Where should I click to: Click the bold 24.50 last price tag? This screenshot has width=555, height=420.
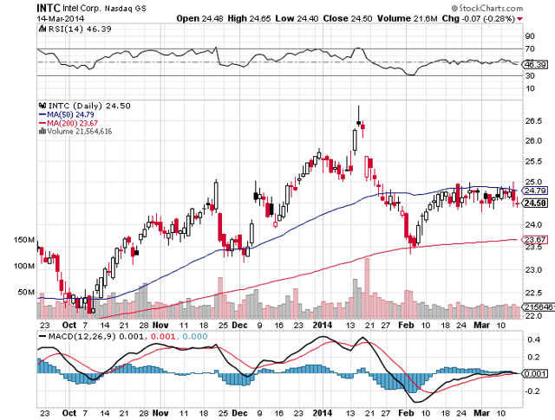[x=535, y=204]
